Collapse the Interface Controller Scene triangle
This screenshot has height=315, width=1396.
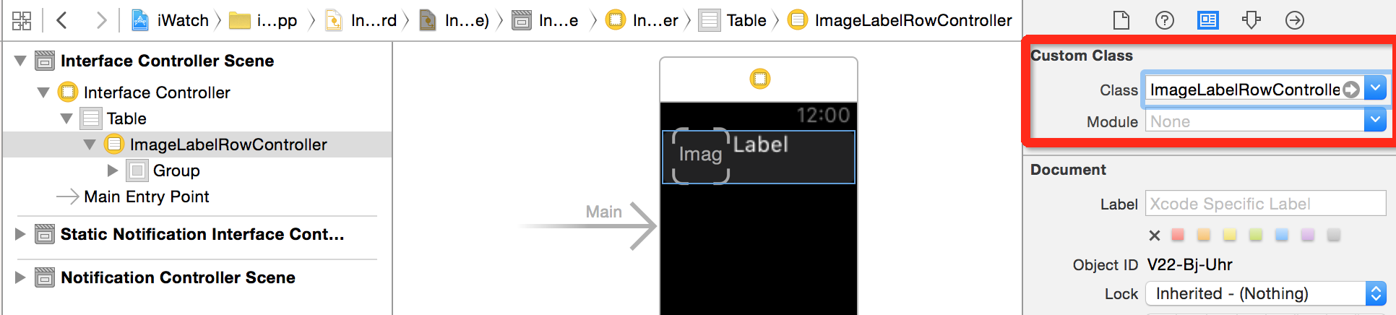pos(20,61)
